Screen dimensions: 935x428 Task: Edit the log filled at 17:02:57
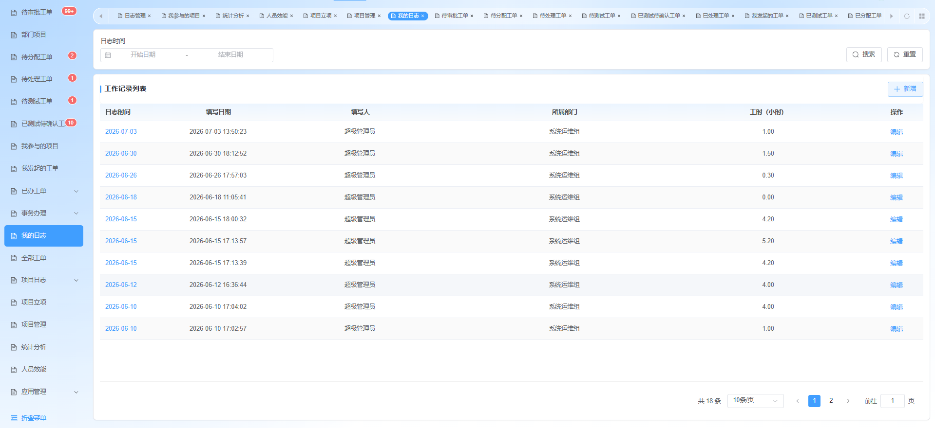tap(897, 329)
